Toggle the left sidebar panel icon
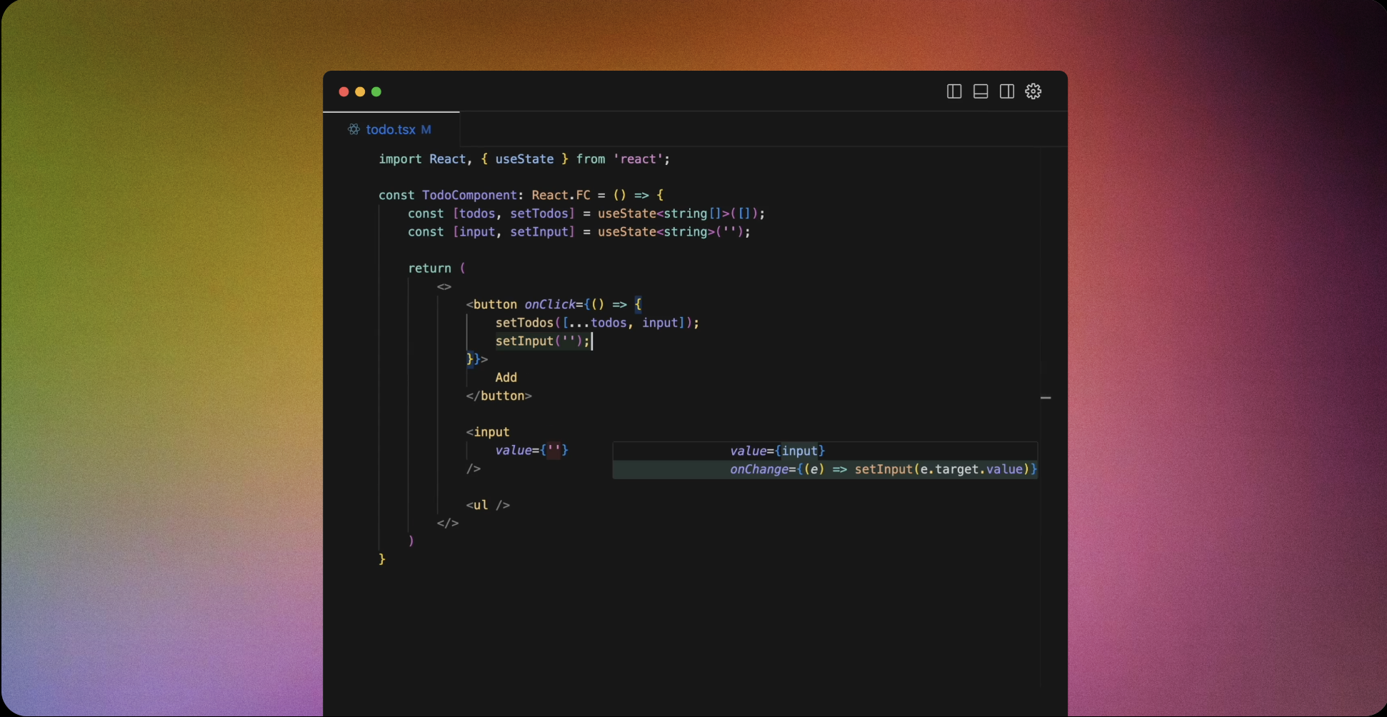The image size is (1387, 717). tap(954, 91)
